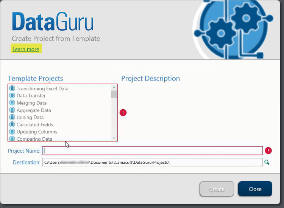Screen dimensions: 284x208
Task: Click the Destination path field
Action: point(152,162)
